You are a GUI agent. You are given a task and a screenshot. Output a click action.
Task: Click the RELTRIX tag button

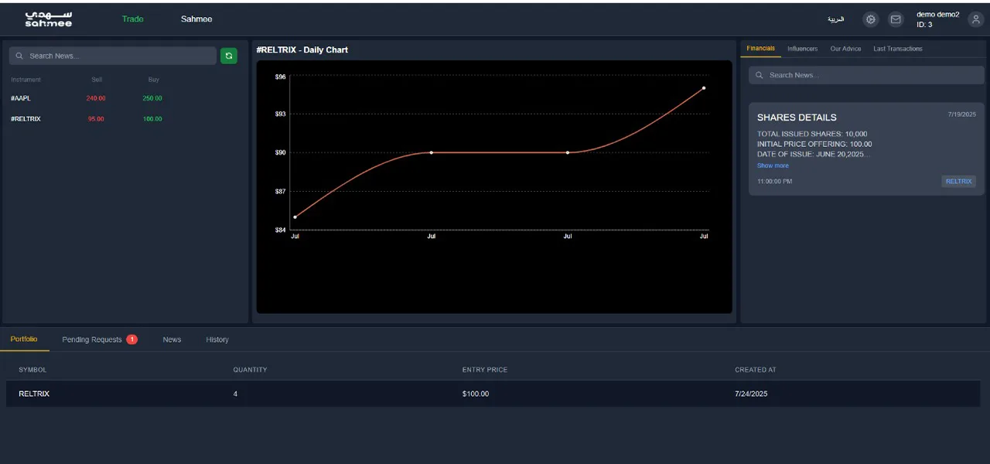(x=958, y=182)
